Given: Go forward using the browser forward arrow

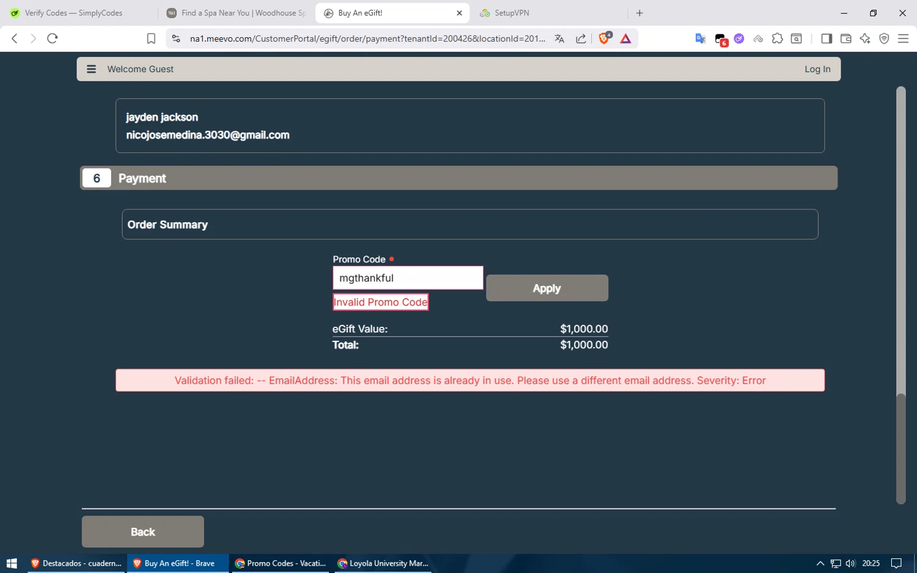Looking at the screenshot, I should (33, 38).
